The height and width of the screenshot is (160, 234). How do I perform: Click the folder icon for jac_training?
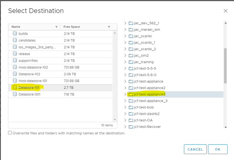click(131, 62)
